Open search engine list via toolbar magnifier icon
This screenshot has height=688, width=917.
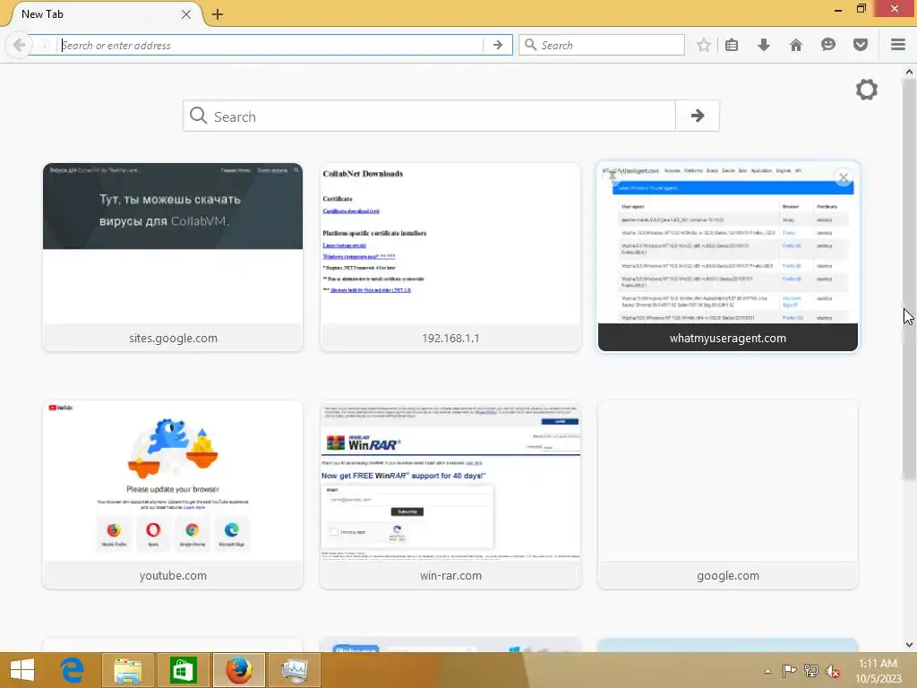click(x=530, y=45)
